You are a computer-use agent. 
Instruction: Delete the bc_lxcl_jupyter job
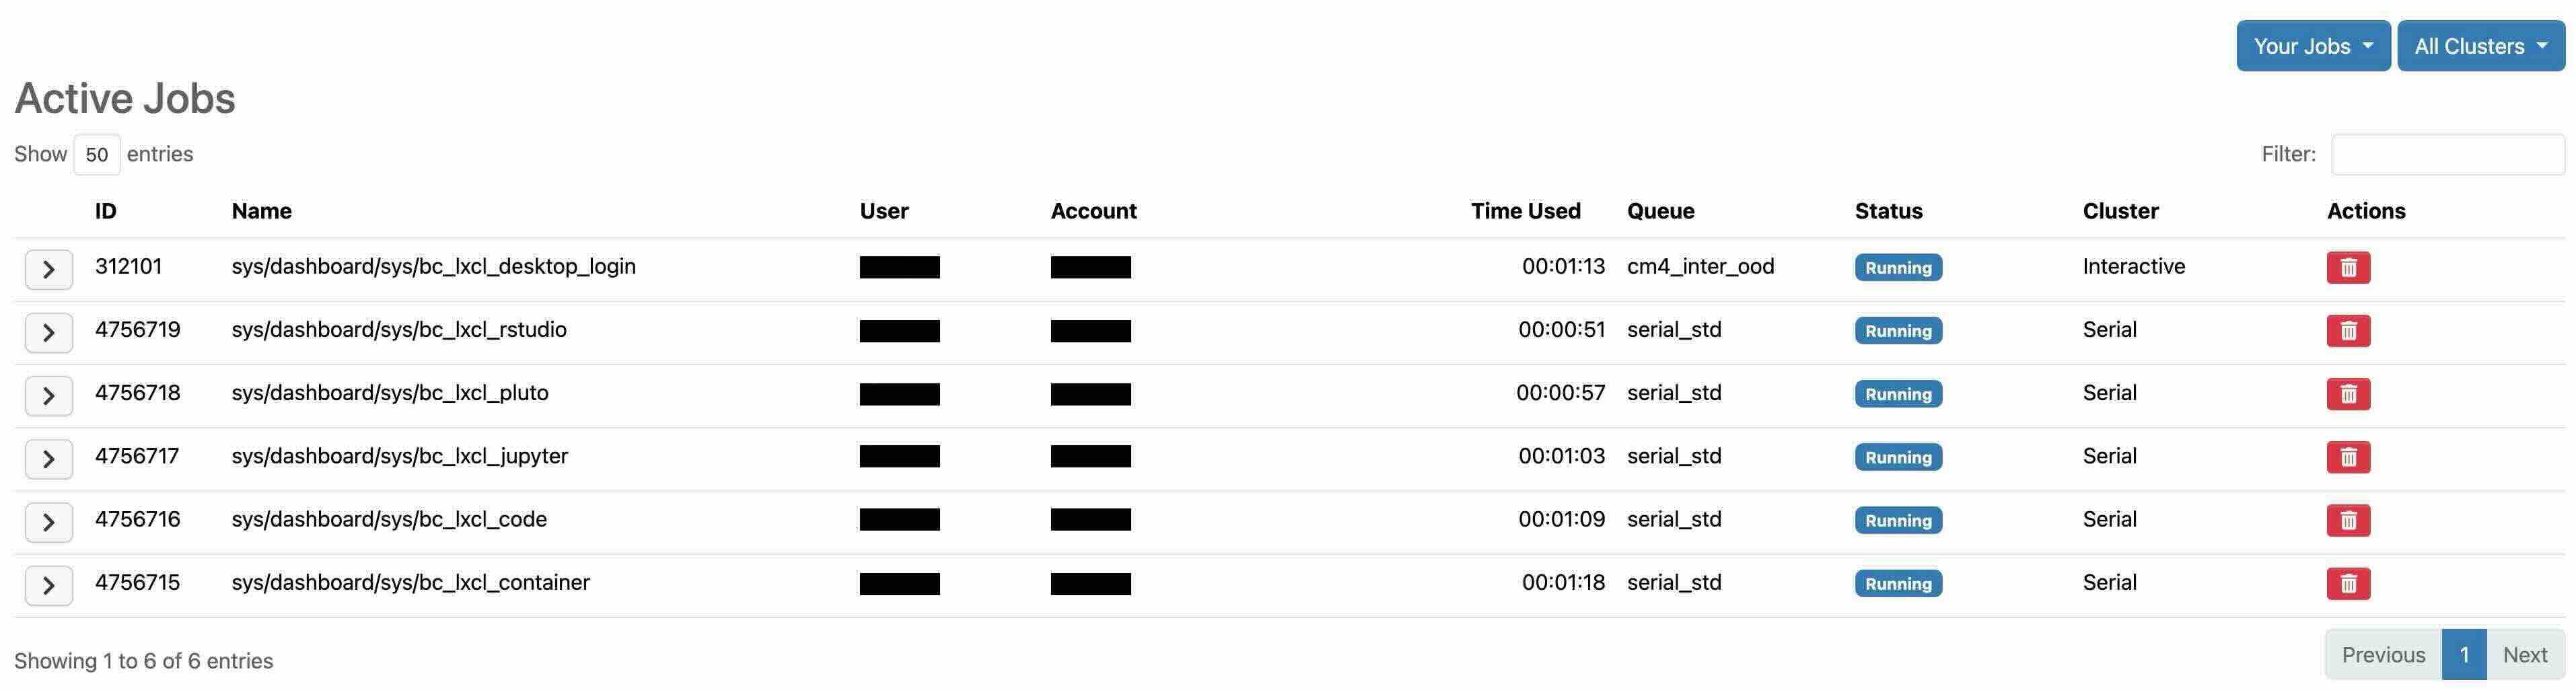click(x=2348, y=457)
